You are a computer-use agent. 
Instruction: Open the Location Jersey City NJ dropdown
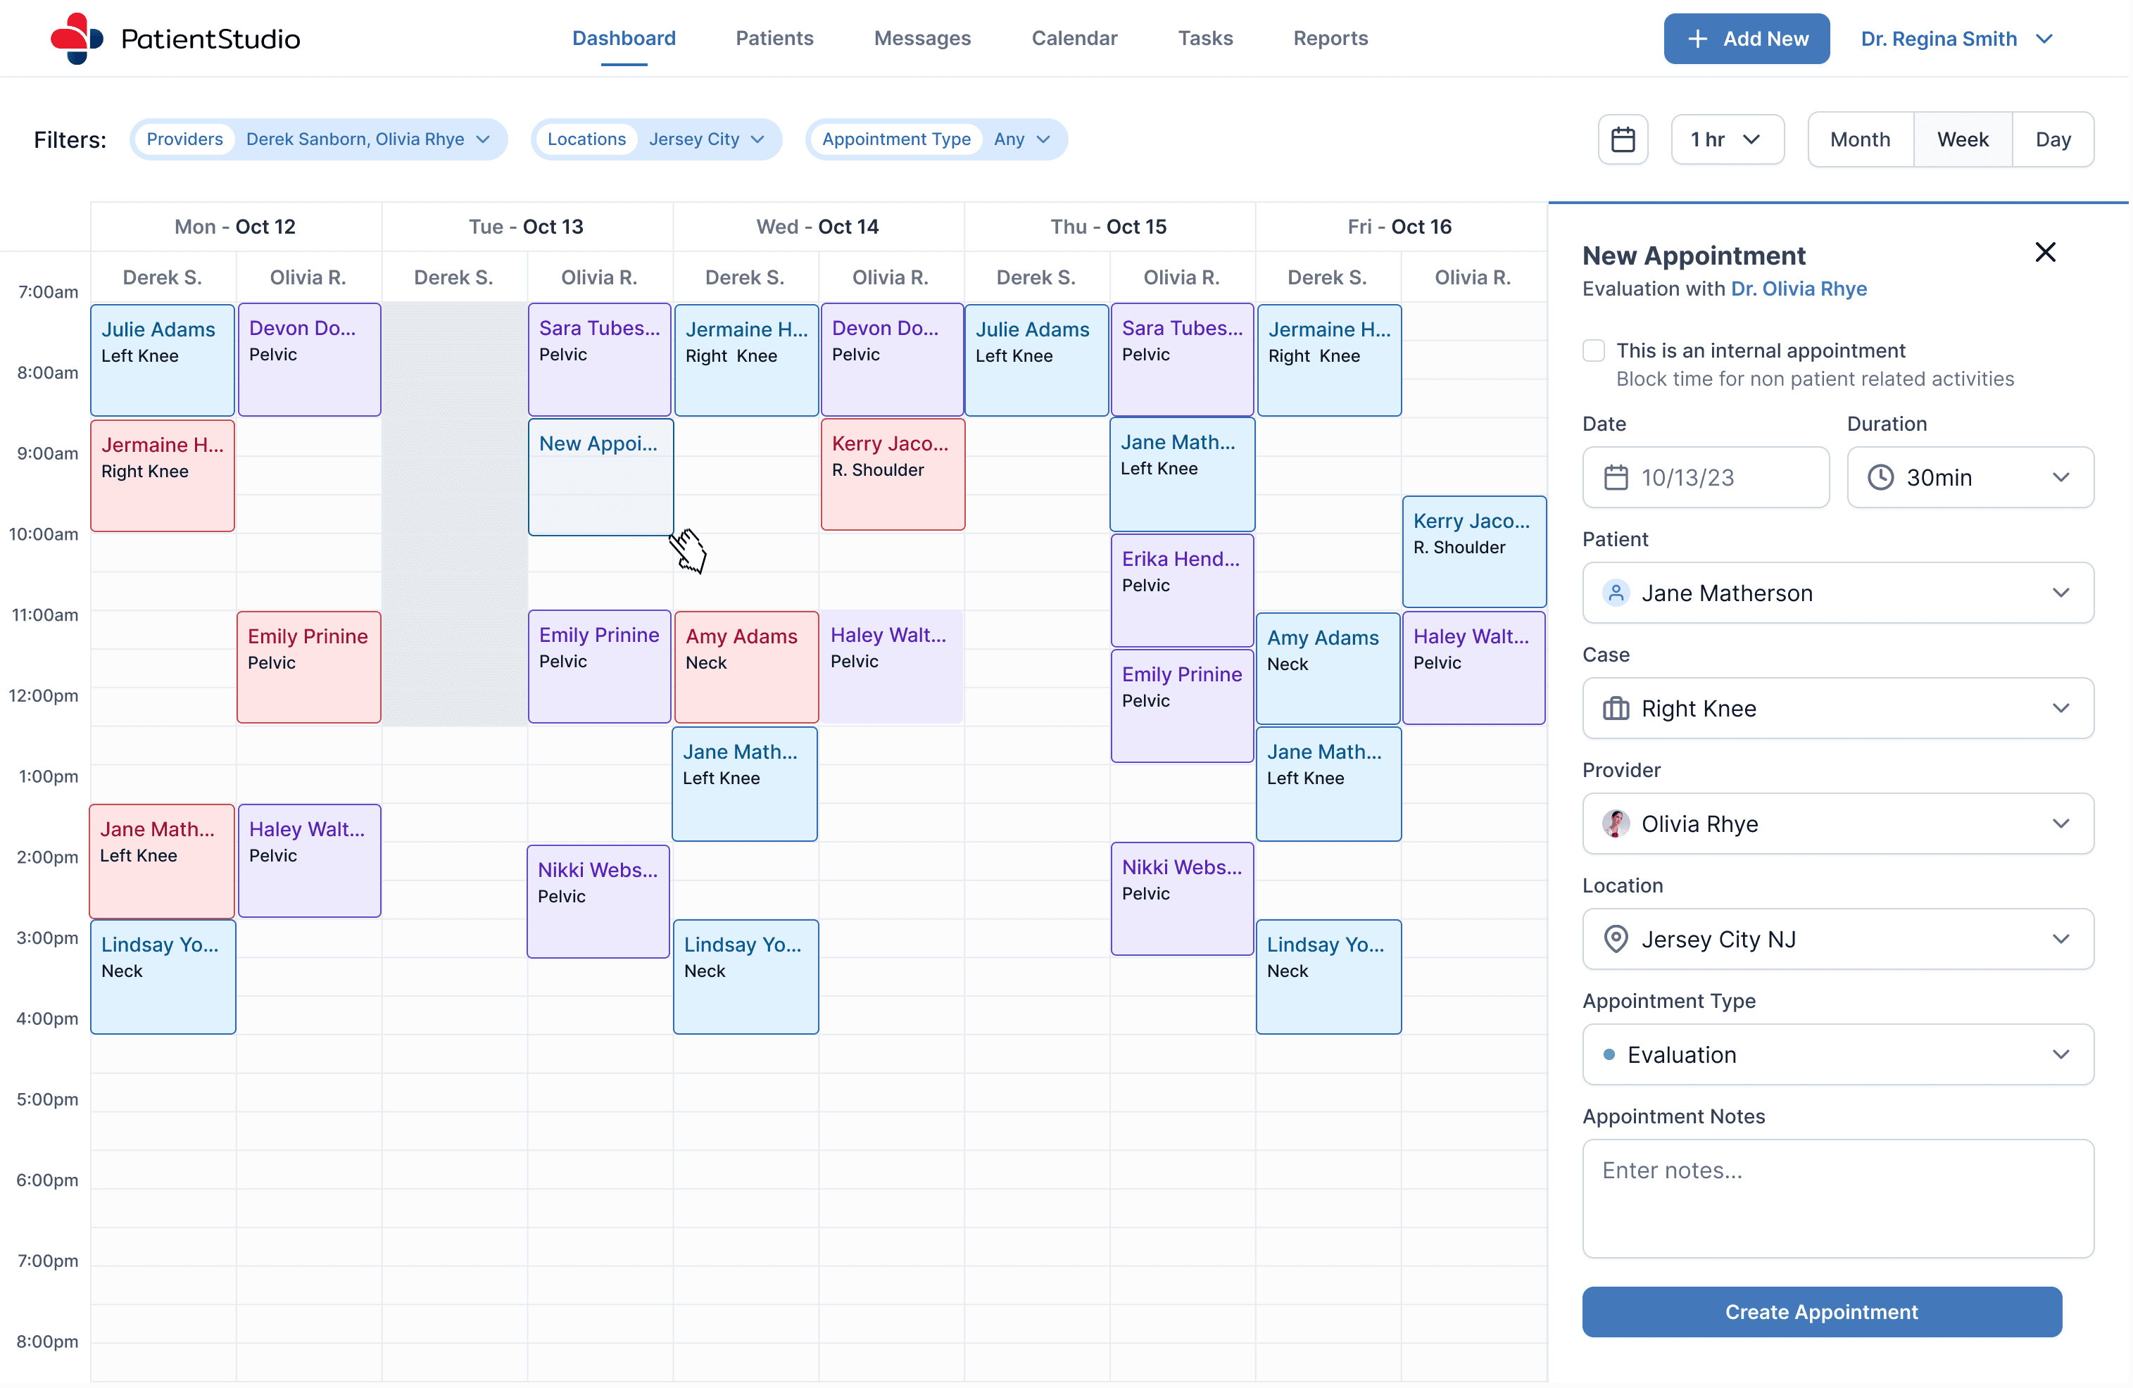[x=1837, y=939]
